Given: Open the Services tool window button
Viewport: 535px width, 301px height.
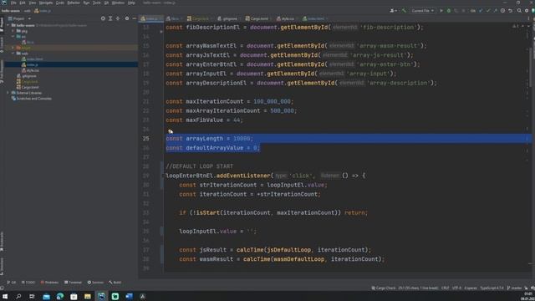Looking at the screenshot, I should pos(95,283).
